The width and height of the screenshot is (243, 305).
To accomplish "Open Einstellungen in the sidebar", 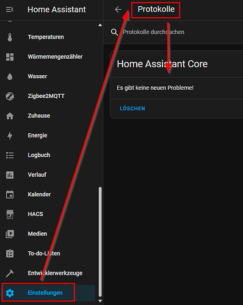I will 48,293.
